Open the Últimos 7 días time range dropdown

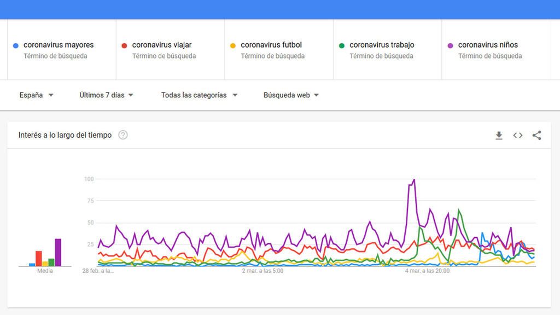click(x=106, y=95)
